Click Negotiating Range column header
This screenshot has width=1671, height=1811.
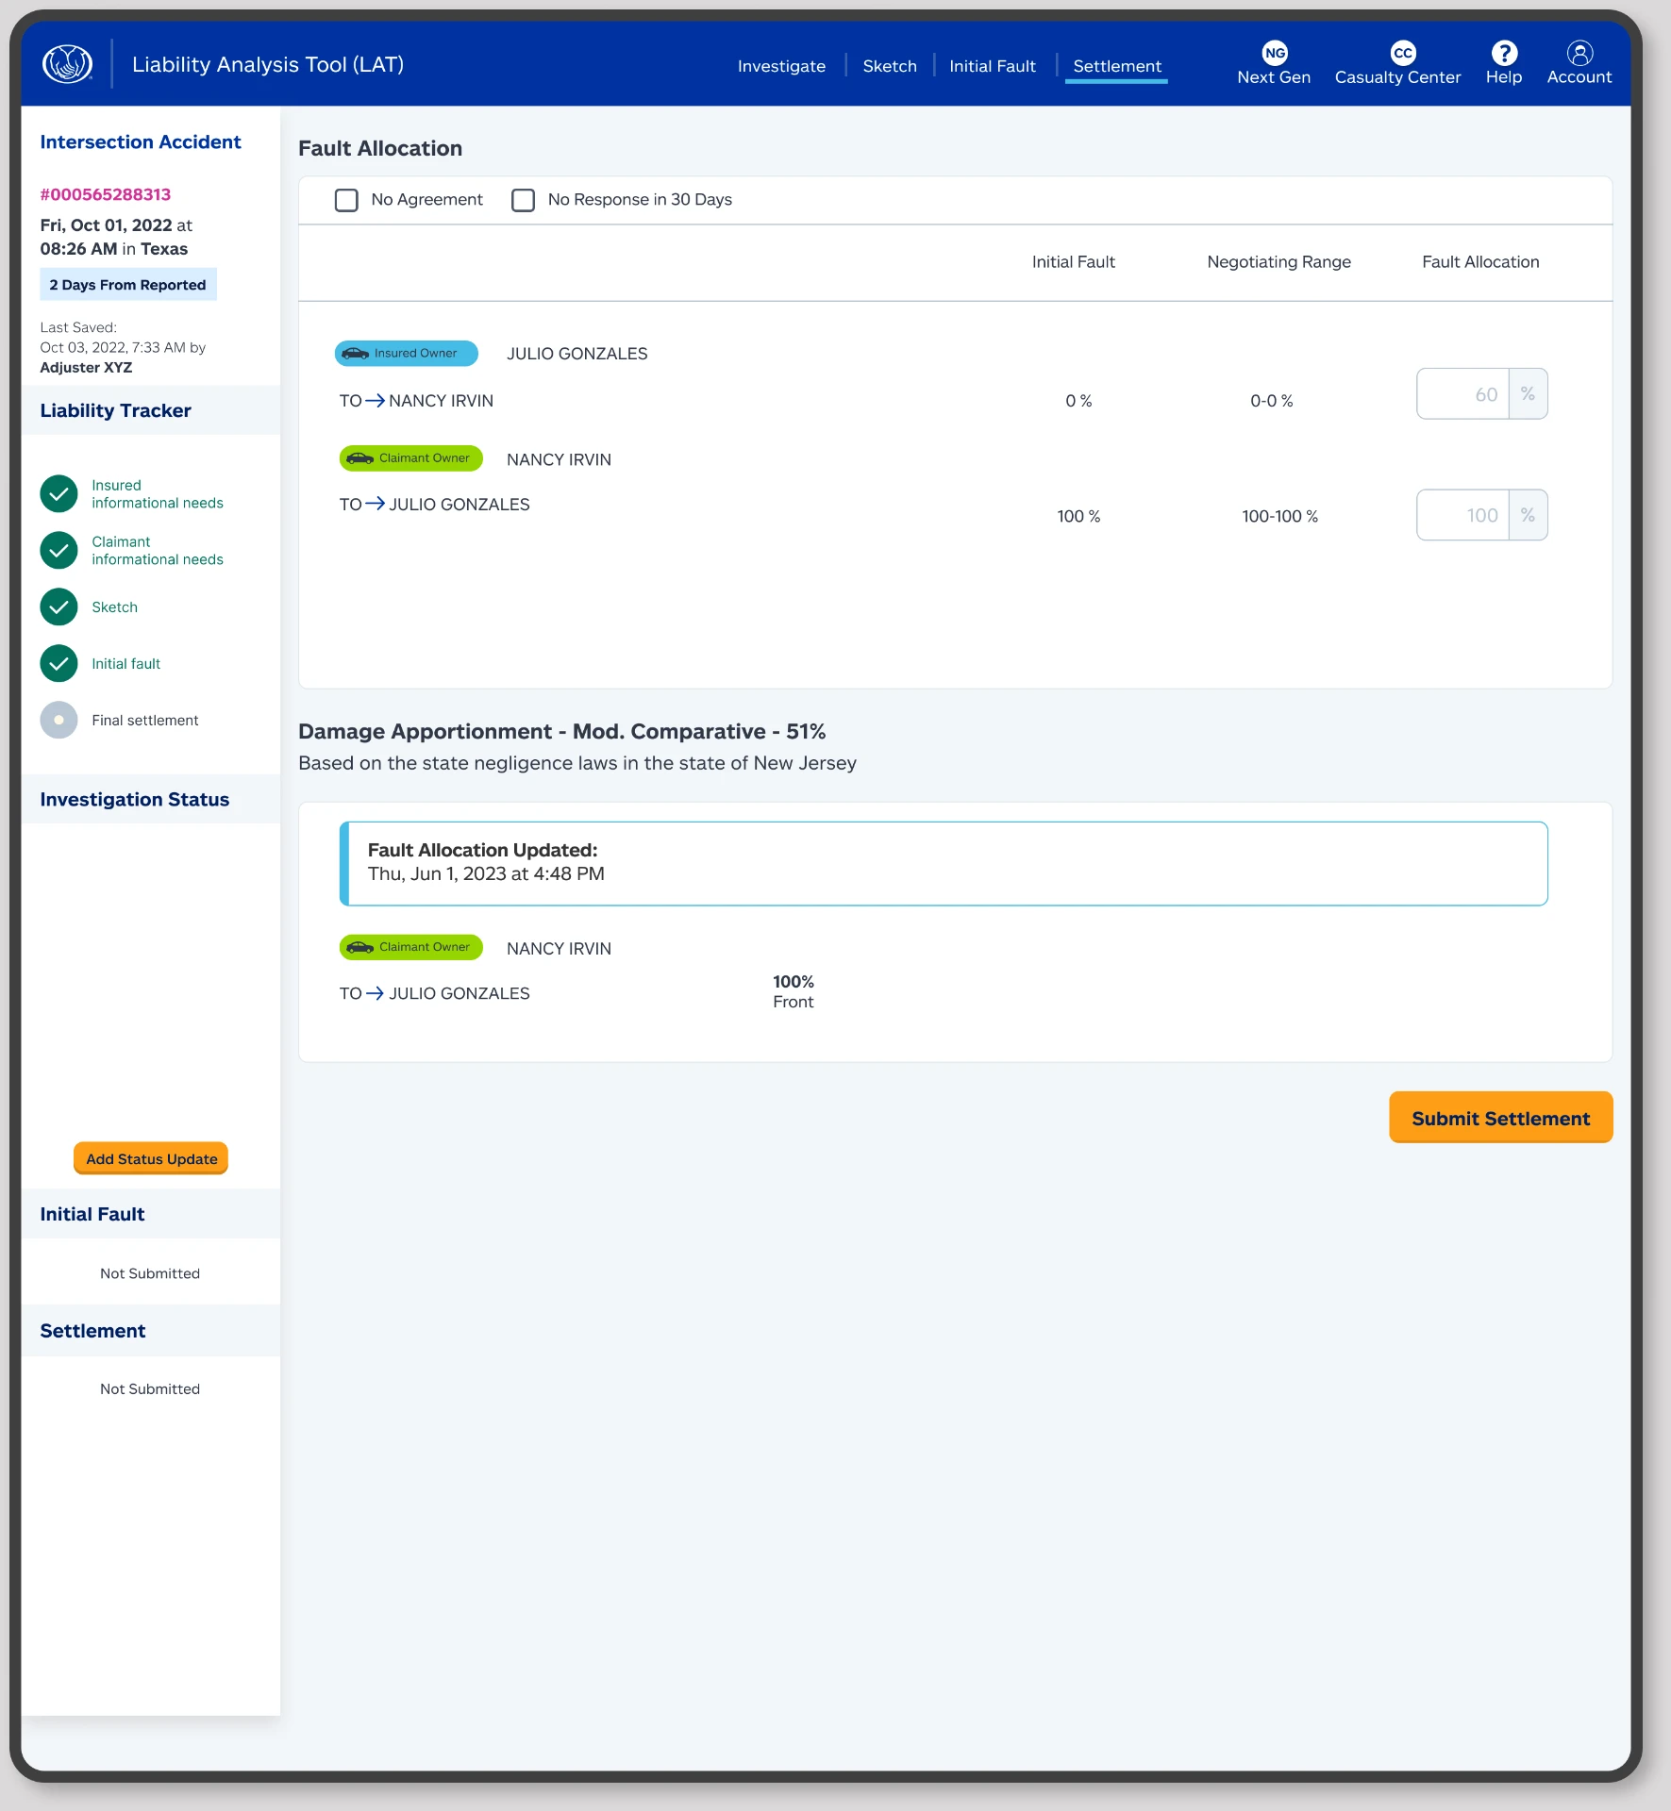coord(1279,262)
